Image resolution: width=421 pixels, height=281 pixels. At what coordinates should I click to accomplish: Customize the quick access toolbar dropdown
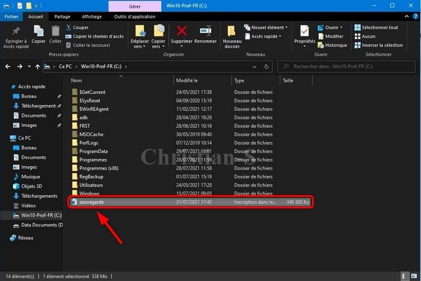click(36, 5)
